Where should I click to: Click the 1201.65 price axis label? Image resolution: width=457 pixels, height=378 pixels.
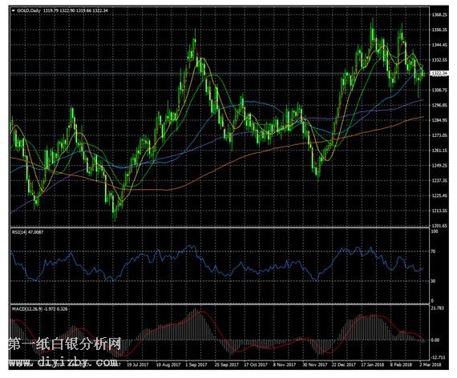click(439, 226)
